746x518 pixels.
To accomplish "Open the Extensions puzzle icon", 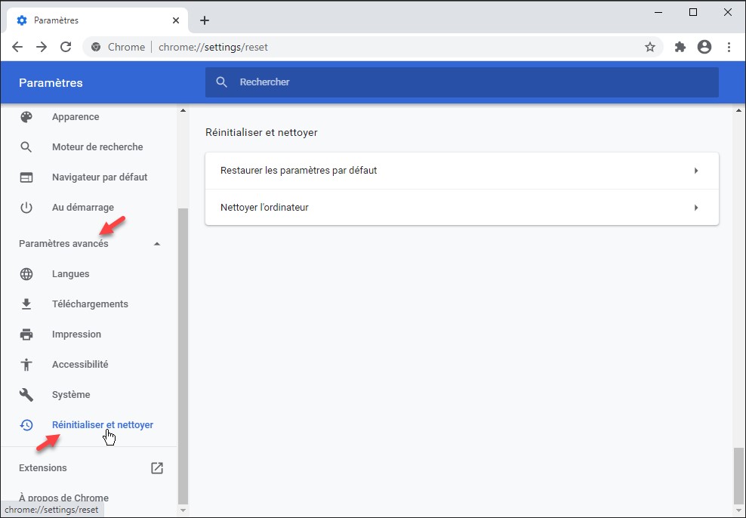I will [x=680, y=47].
